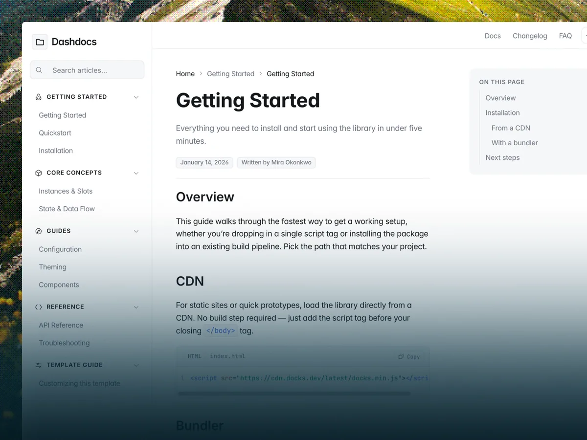587x440 pixels.
Task: Open the Components guide
Action: pyautogui.click(x=59, y=285)
